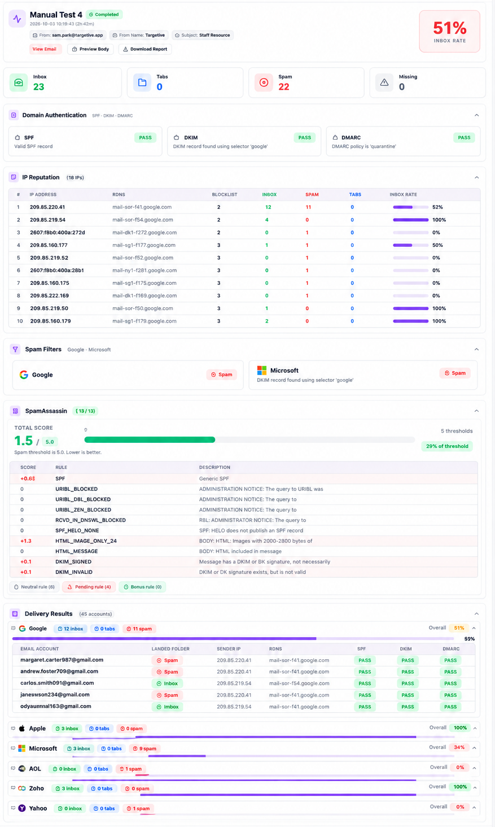Sort by the BLOCKLIST column header
This screenshot has width=495, height=827.
tap(225, 194)
